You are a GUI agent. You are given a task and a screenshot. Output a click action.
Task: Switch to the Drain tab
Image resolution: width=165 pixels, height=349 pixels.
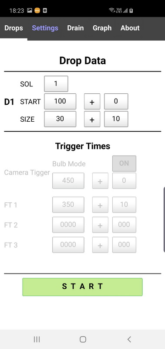click(x=75, y=28)
